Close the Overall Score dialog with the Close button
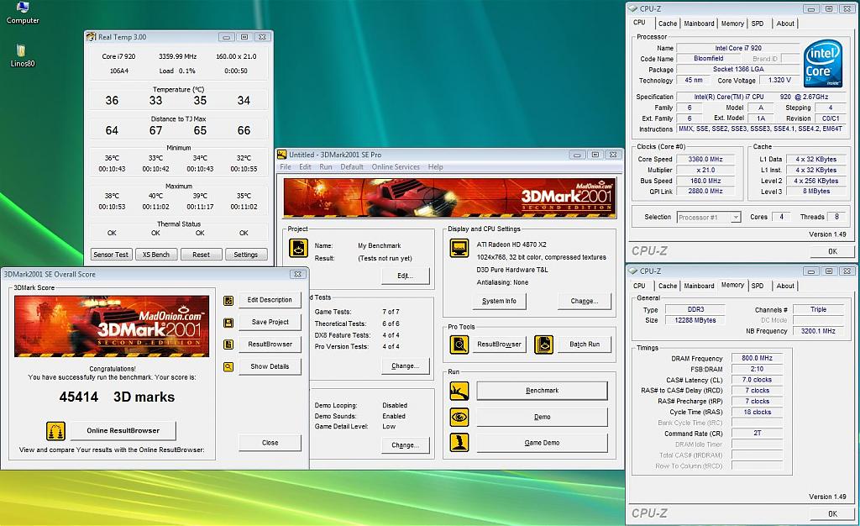 270,443
